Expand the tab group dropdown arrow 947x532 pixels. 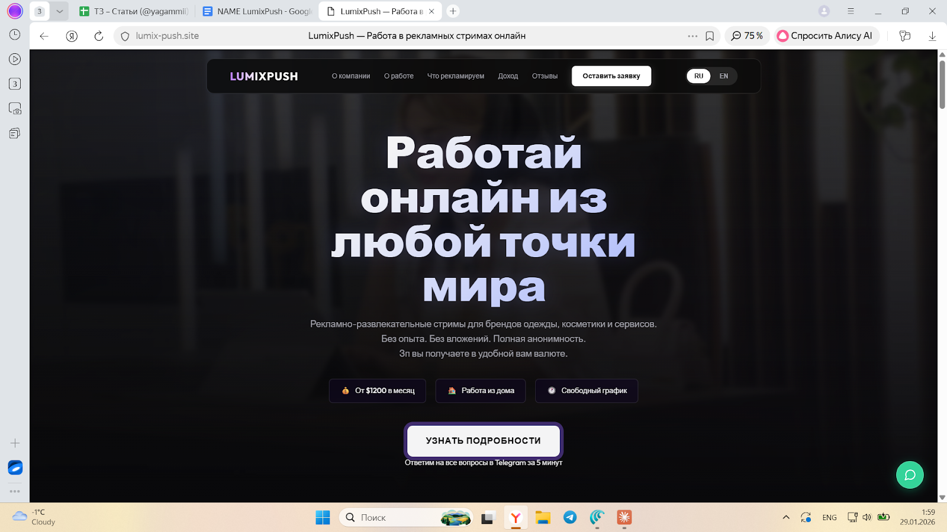60,11
